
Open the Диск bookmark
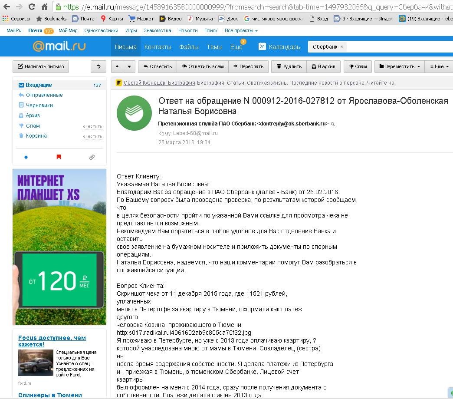(228, 19)
